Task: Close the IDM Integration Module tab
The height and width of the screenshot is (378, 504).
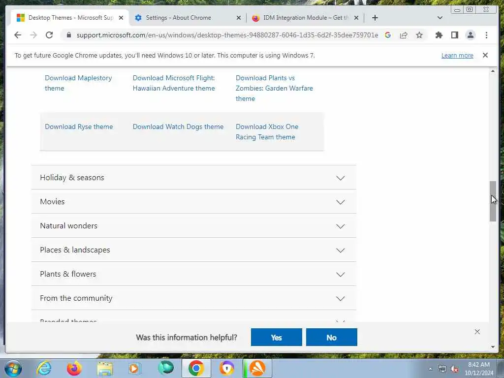Action: click(356, 18)
